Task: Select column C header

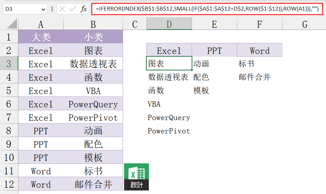Action: [135, 24]
